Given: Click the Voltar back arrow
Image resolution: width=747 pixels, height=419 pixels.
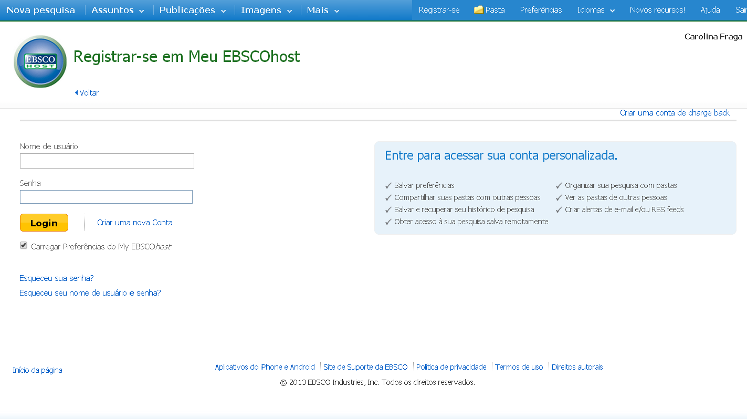Looking at the screenshot, I should tap(76, 93).
